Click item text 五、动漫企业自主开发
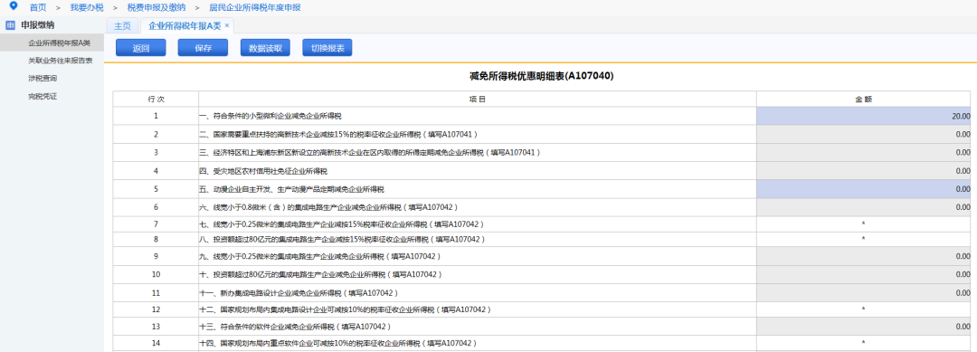977x352 pixels. click(x=291, y=189)
